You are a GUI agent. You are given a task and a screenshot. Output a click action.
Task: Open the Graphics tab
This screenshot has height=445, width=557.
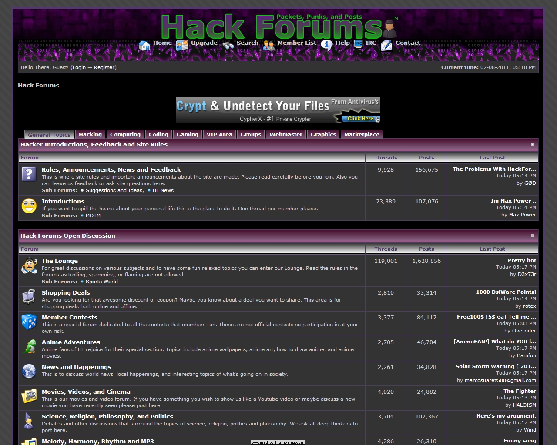323,134
